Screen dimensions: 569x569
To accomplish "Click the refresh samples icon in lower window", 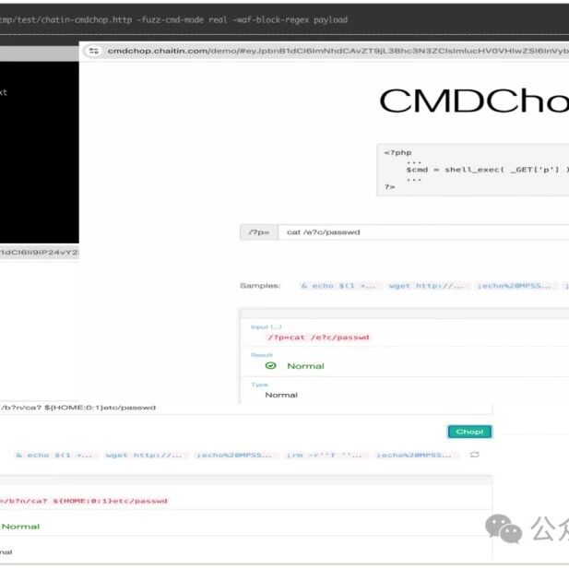I will 474,455.
